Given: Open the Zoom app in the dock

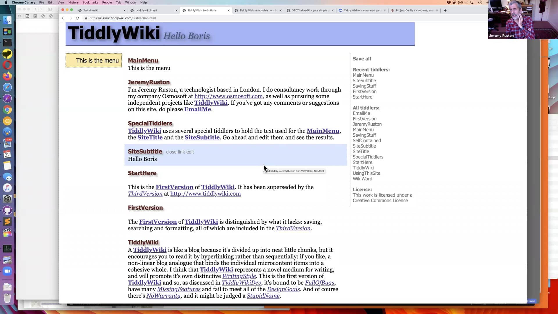Looking at the screenshot, I should (7, 271).
